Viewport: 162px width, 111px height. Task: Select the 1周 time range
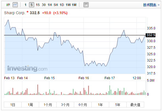pos(30,105)
